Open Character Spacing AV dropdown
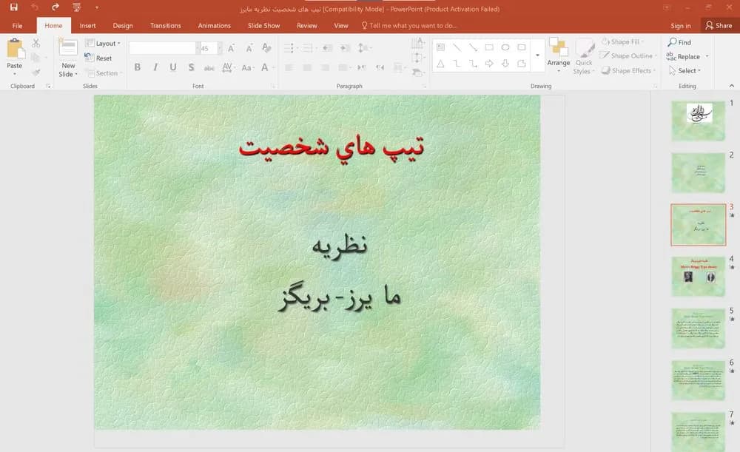Screen dimensions: 740x452 click(228, 67)
